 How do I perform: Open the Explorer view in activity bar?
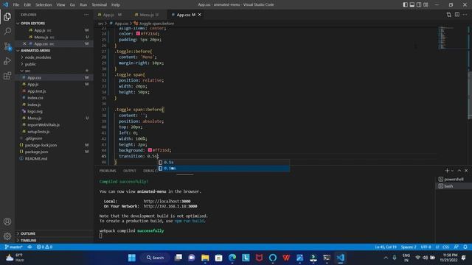pos(7,16)
